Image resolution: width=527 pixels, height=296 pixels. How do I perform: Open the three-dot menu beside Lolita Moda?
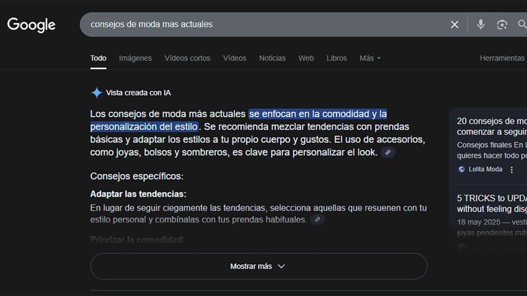(x=511, y=169)
